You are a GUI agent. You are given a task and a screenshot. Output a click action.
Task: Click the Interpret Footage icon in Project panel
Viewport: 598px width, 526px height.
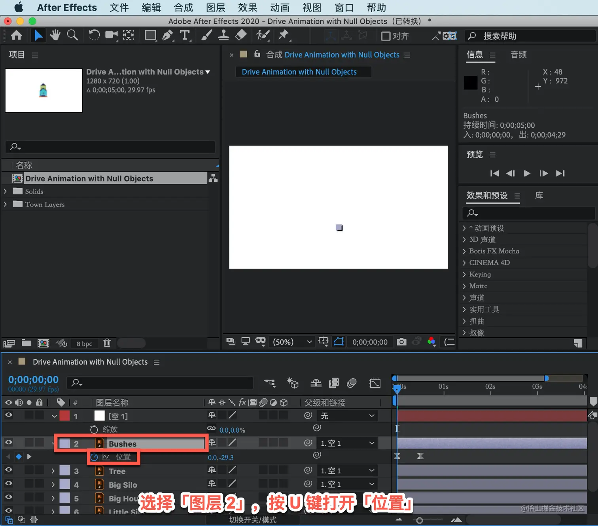pos(9,343)
